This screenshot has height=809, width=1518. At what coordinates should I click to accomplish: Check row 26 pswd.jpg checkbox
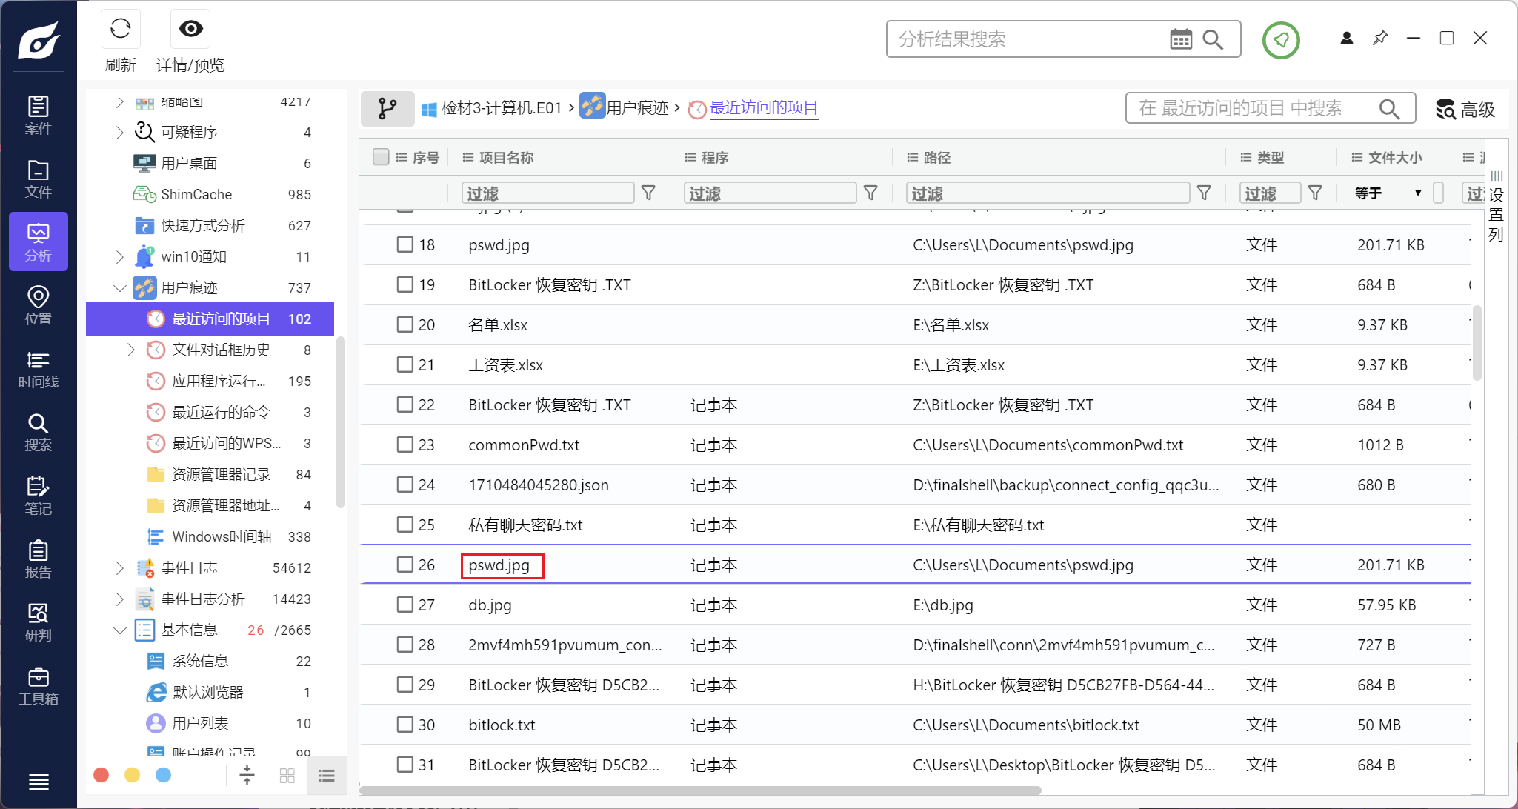(x=405, y=565)
